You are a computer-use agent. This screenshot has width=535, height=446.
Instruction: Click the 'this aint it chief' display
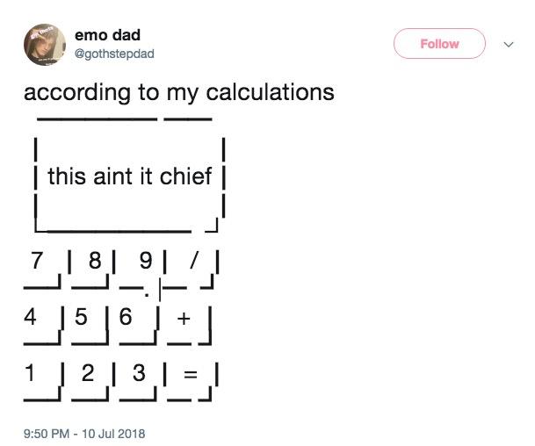tap(129, 176)
